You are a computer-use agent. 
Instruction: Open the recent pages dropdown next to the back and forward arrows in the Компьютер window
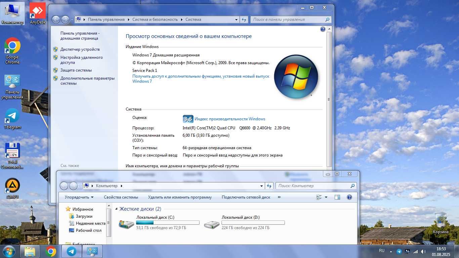pos(80,186)
